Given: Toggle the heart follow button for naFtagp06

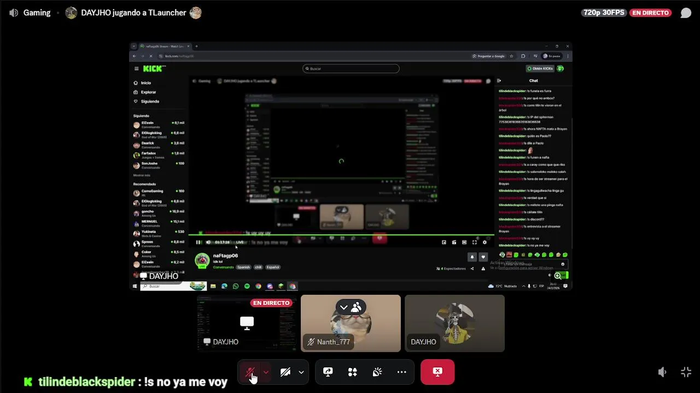Looking at the screenshot, I should (483, 257).
